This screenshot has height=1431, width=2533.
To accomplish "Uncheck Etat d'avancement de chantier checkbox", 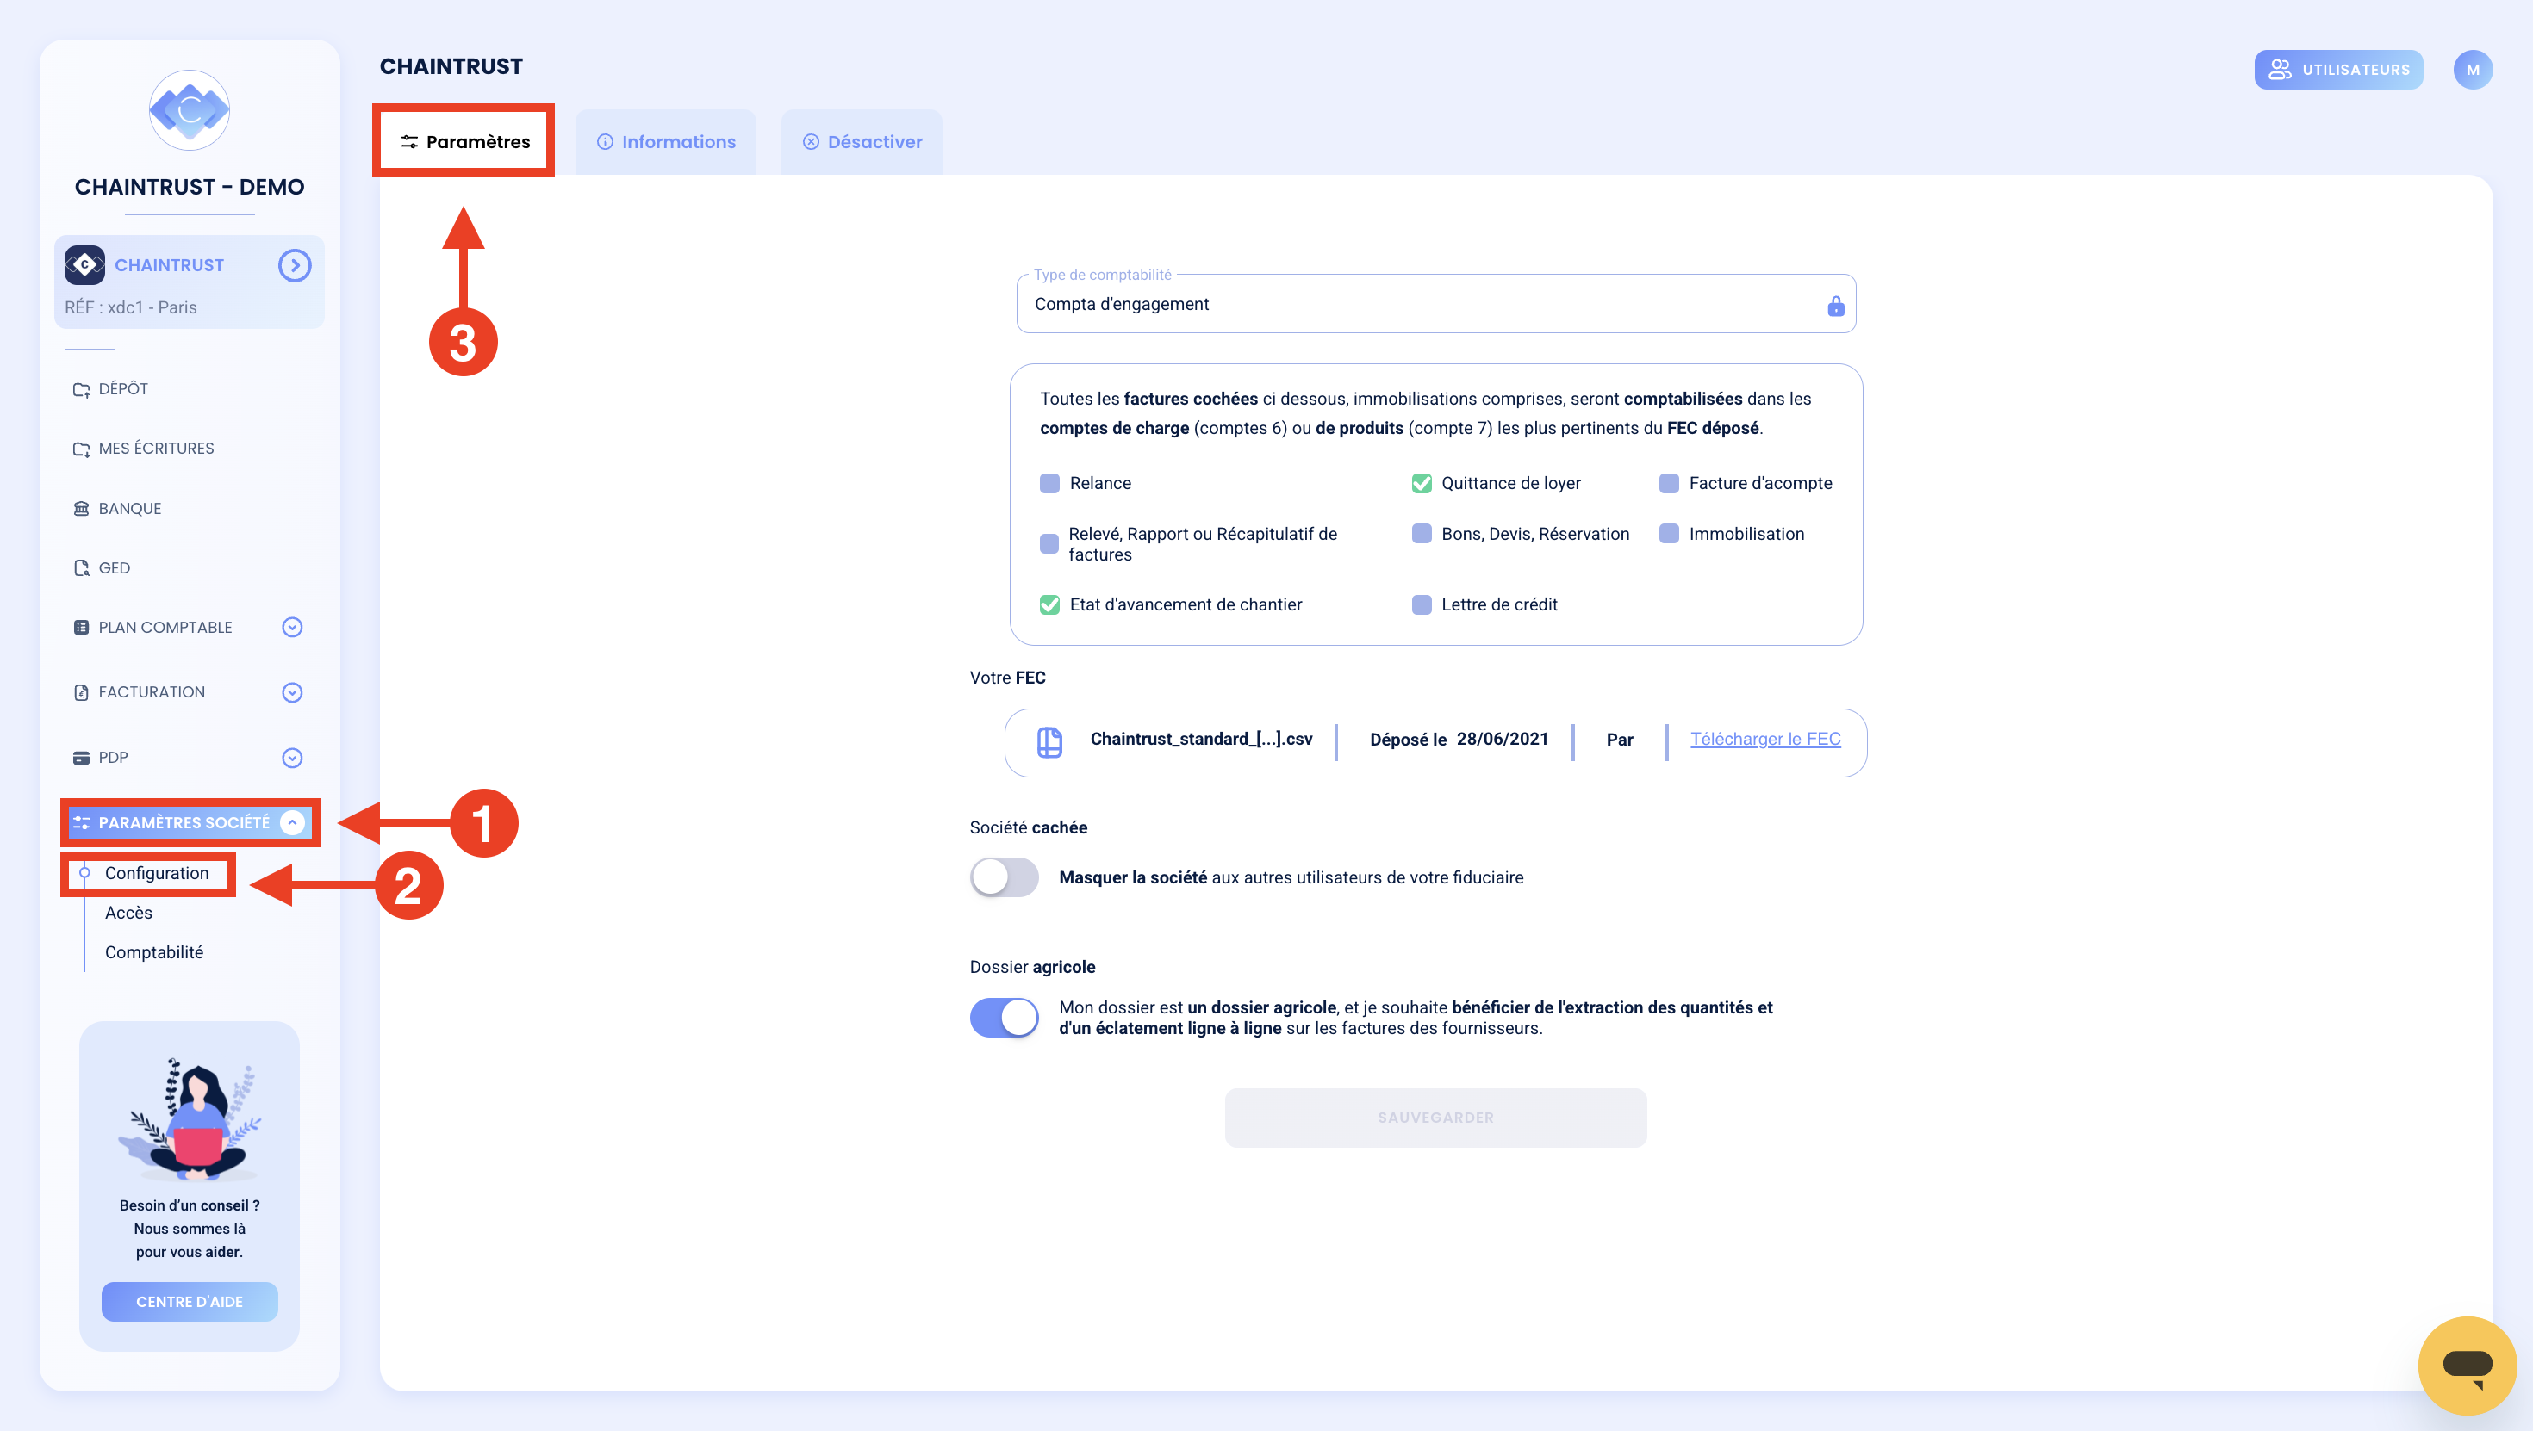I will [x=1049, y=604].
